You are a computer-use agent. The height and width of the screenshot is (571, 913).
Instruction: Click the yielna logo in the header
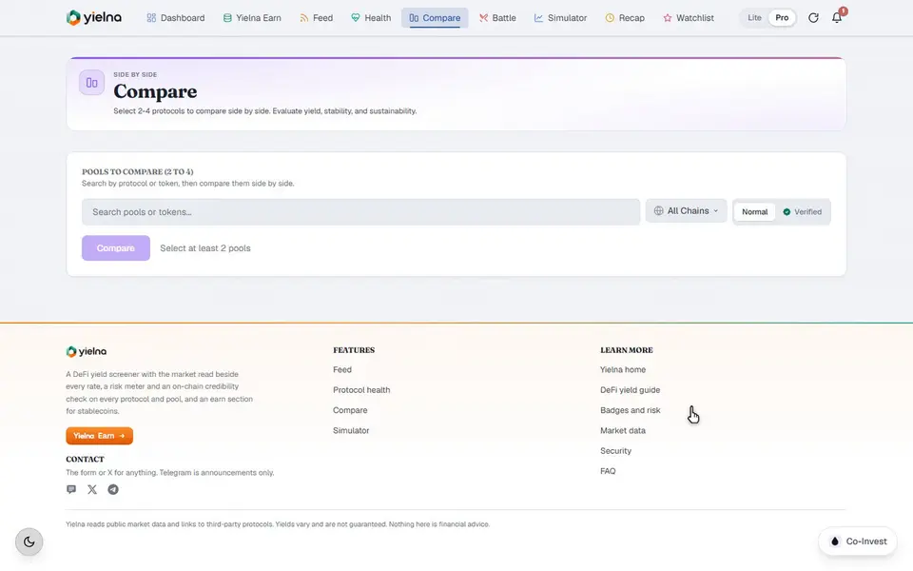(x=94, y=17)
